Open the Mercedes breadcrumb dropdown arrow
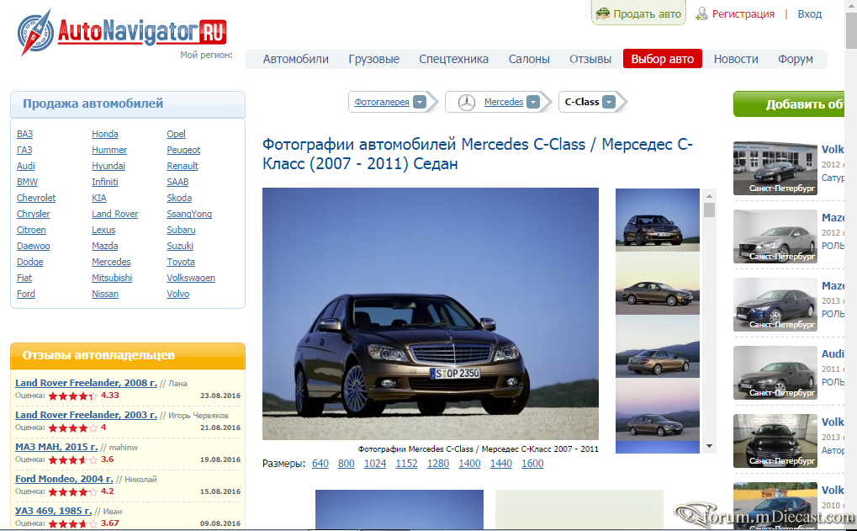This screenshot has height=531, width=857. pos(533,103)
